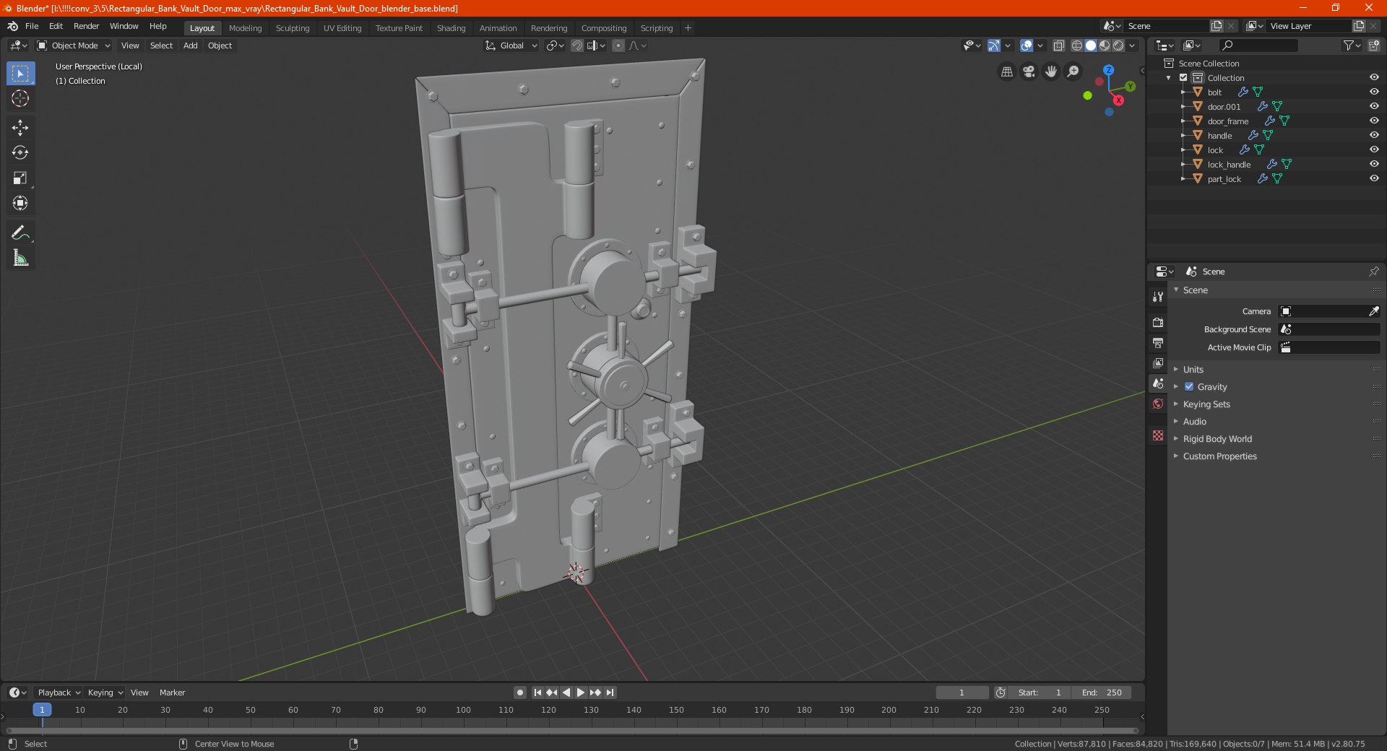Hide the bolt object in outliner
The width and height of the screenshot is (1387, 751).
point(1374,92)
